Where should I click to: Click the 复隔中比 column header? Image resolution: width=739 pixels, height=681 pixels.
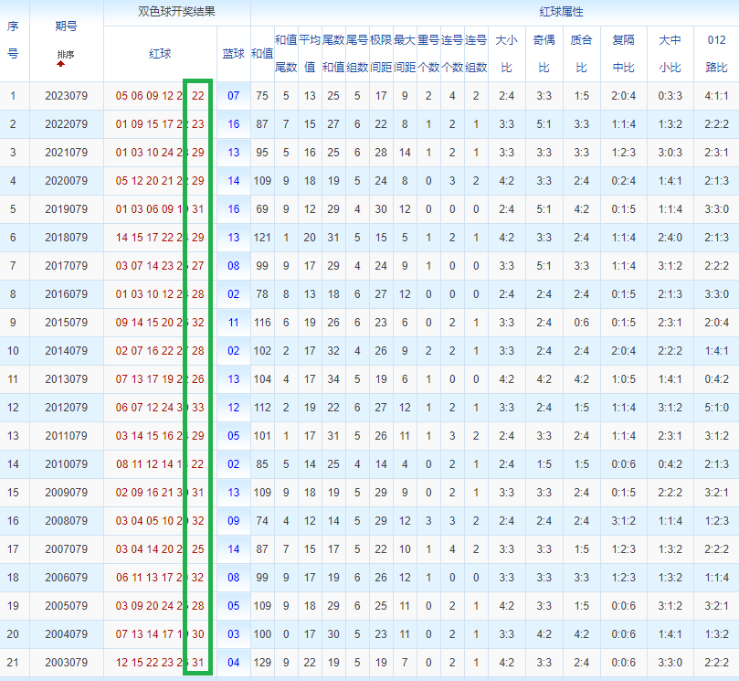coord(624,54)
